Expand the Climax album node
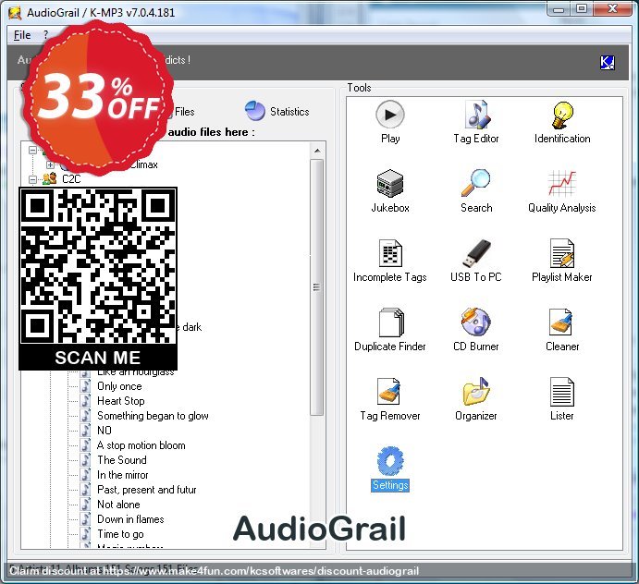Screen dimensions: 639x584 pyautogui.click(x=50, y=164)
